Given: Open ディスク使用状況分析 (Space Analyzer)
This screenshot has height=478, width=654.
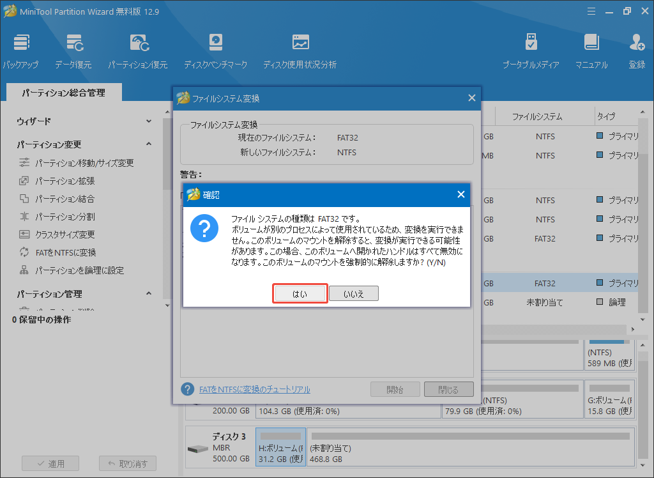Looking at the screenshot, I should 300,51.
